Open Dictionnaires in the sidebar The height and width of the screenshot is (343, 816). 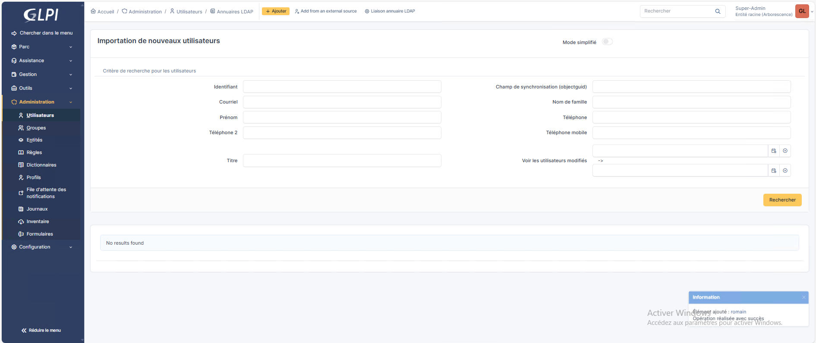(x=41, y=165)
